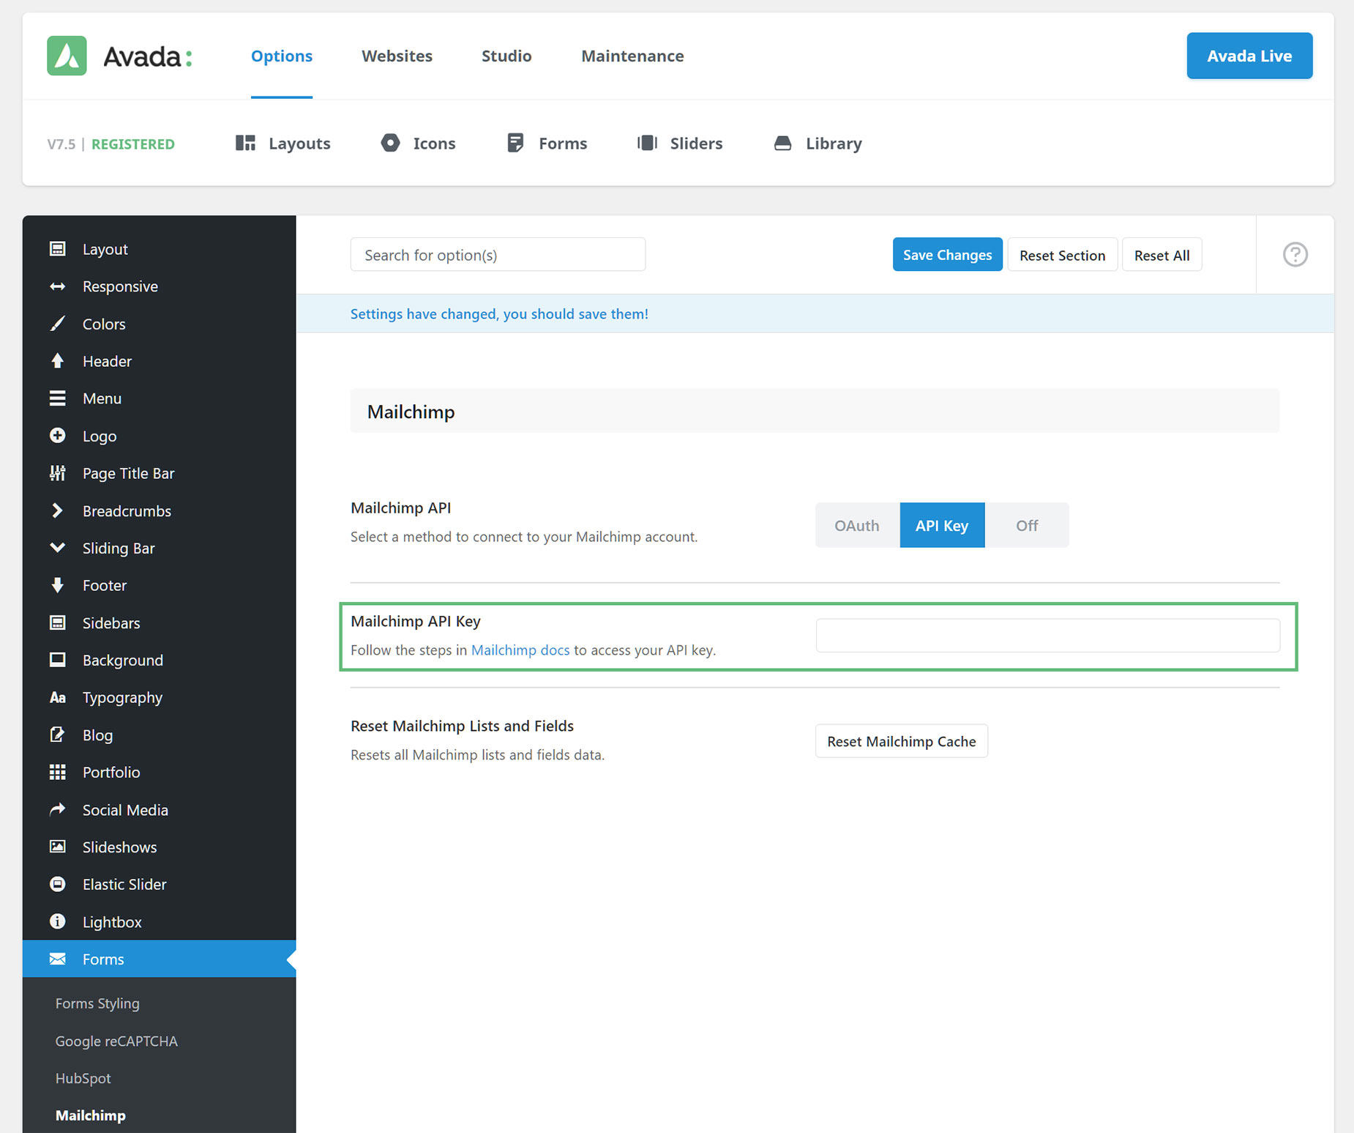Click the Sidebars panel icon
The image size is (1354, 1133).
pos(57,623)
